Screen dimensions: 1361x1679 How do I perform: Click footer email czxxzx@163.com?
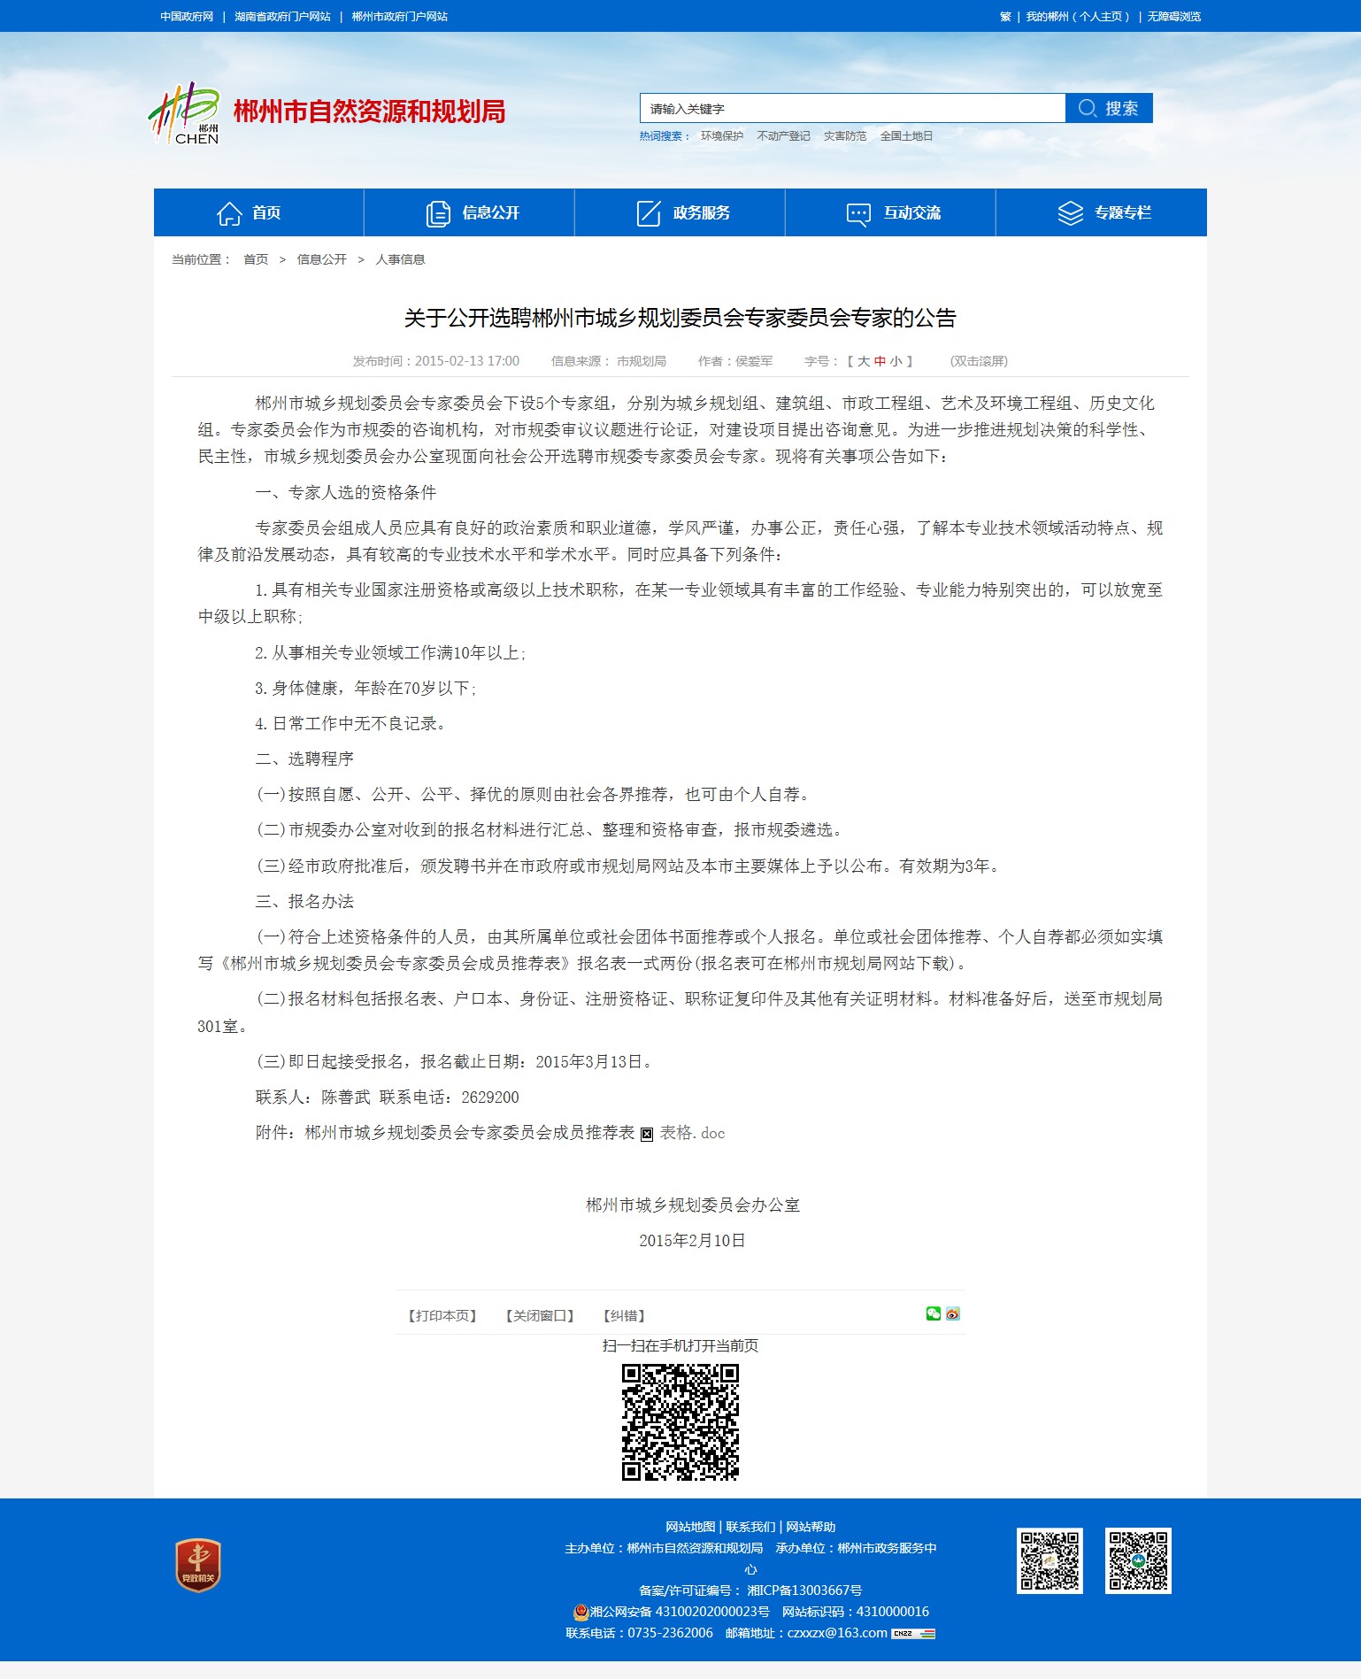(x=837, y=1633)
